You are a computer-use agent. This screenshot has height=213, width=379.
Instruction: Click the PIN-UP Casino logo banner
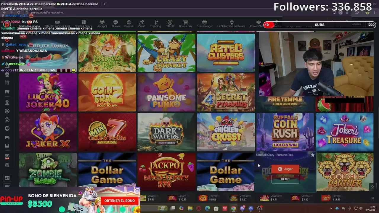point(12,201)
